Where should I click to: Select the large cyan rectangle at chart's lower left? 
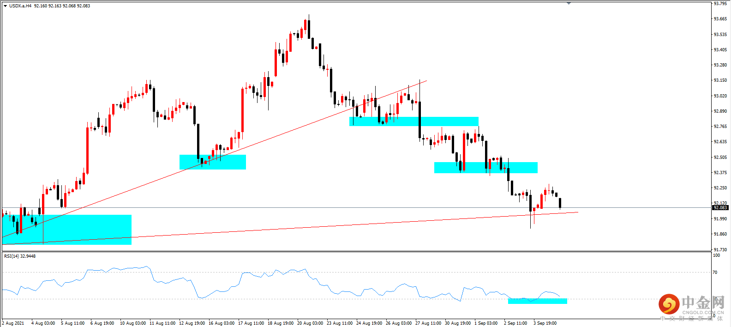(67, 230)
